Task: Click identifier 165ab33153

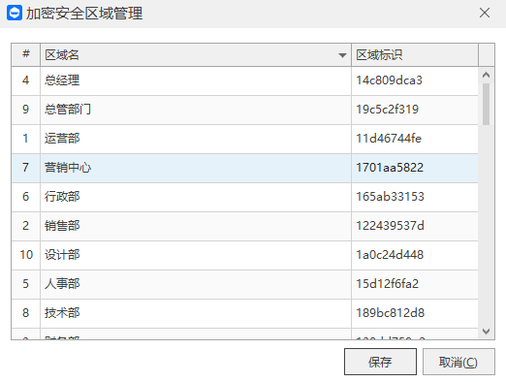Action: [390, 197]
